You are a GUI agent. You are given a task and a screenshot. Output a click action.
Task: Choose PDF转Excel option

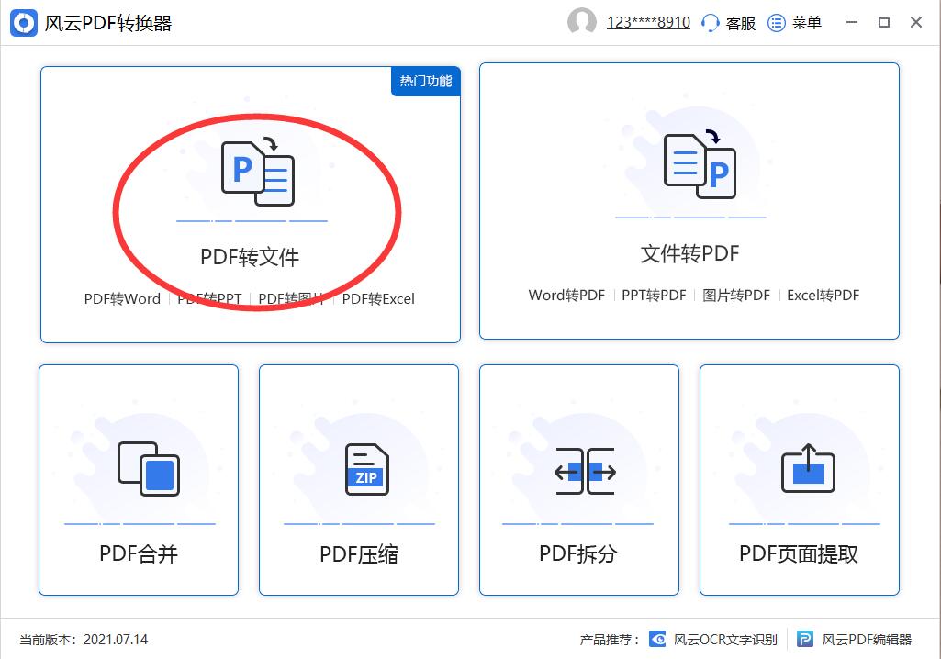tap(378, 299)
